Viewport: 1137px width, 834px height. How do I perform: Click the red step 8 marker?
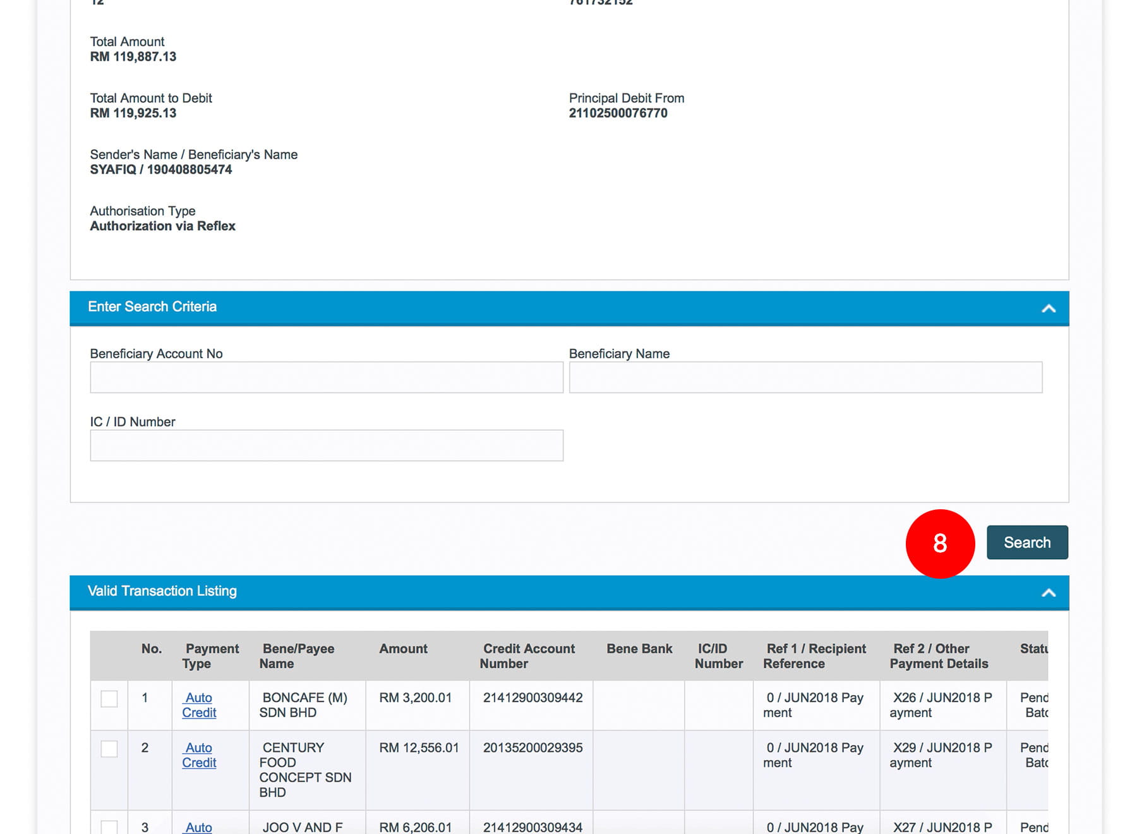pos(939,543)
